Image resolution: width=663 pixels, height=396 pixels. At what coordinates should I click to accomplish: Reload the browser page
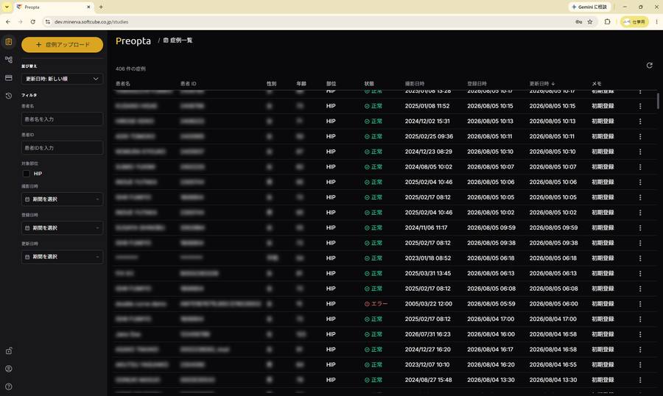(32, 21)
